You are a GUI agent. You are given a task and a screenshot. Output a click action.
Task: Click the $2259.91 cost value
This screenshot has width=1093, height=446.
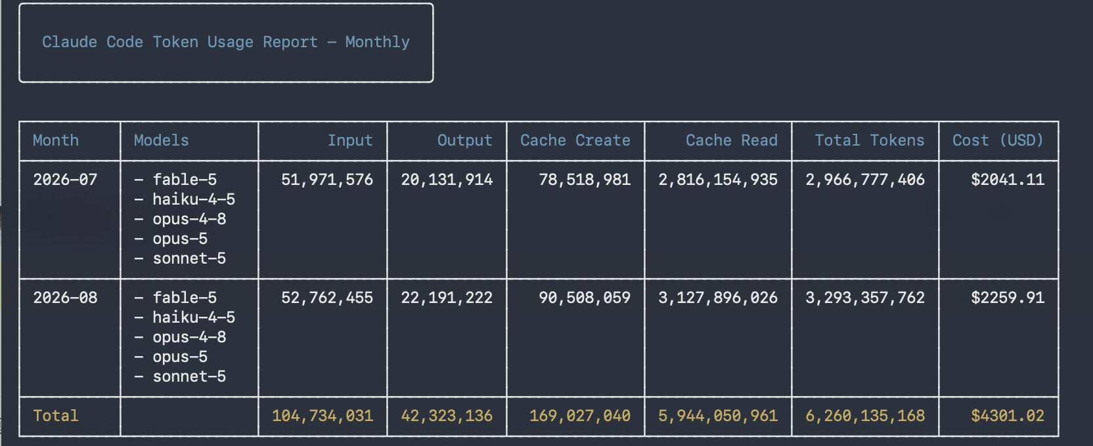tap(1008, 298)
